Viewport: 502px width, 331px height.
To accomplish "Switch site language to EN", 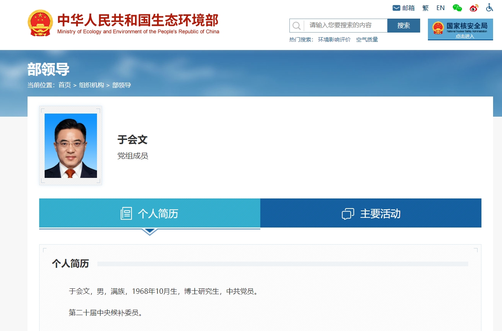I will coord(440,8).
